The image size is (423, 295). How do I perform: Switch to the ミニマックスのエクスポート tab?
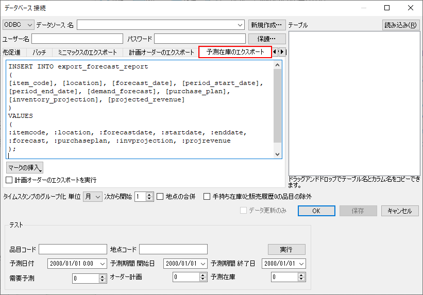87,52
